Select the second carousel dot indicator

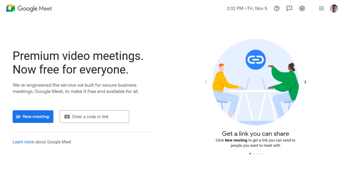[254, 154]
